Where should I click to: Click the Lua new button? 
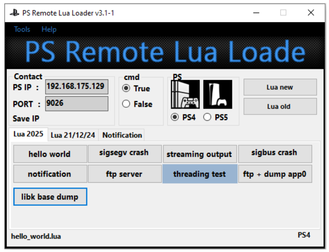tap(280, 87)
